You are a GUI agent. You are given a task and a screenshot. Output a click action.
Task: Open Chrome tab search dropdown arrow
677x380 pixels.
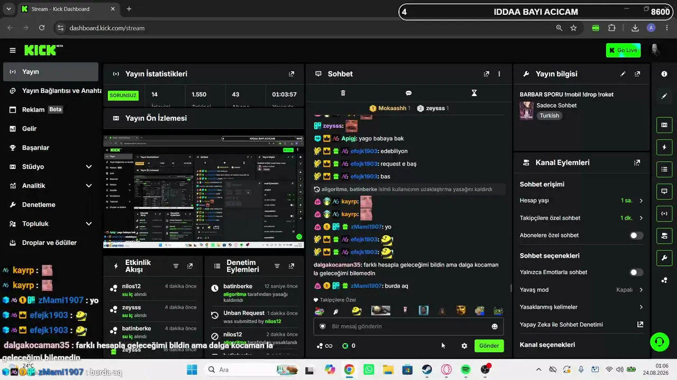[8, 9]
